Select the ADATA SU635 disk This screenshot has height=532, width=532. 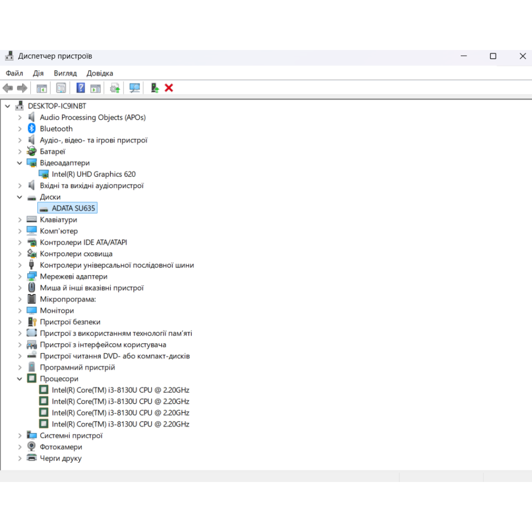(x=73, y=208)
